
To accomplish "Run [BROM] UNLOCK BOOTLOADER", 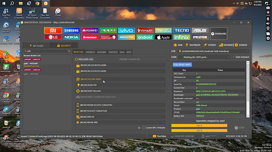I will 121,65.
